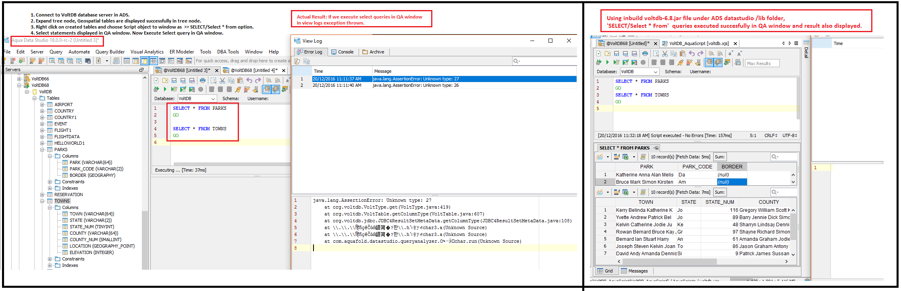
Task: Expand the AIRPORT table node
Action: (42, 105)
